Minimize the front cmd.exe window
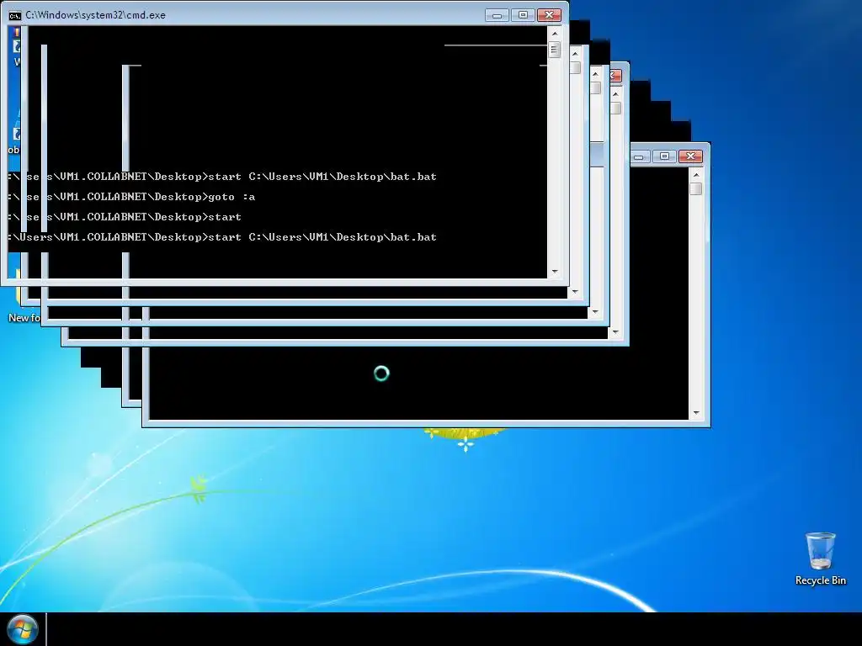862x646 pixels. click(x=497, y=15)
